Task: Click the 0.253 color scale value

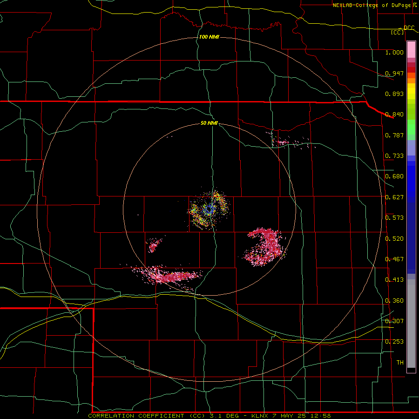Action: [x=394, y=342]
